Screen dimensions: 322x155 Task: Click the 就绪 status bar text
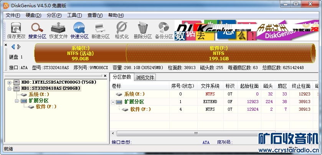tap(8, 149)
